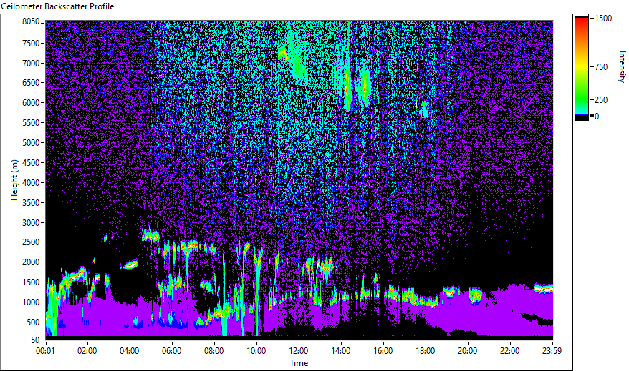The height and width of the screenshot is (371, 629).
Task: Click the color ramp intensity legend bar
Action: tap(581, 67)
